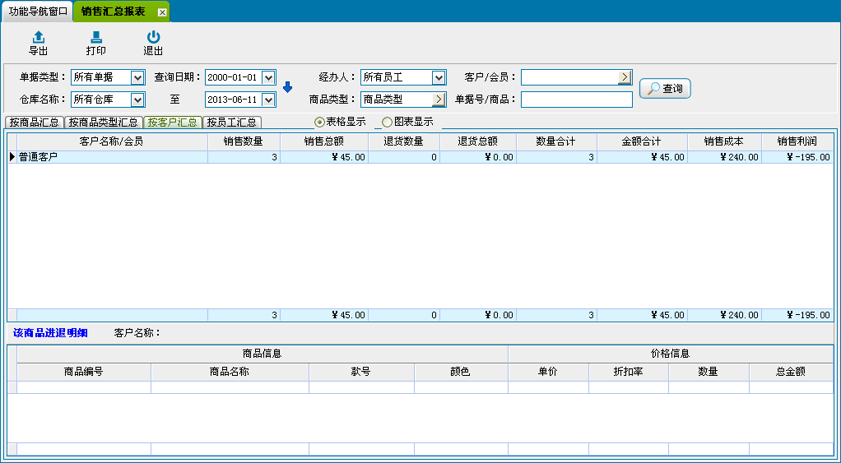Click the 数量 column header in detail grid
The height and width of the screenshot is (463, 841).
(709, 372)
